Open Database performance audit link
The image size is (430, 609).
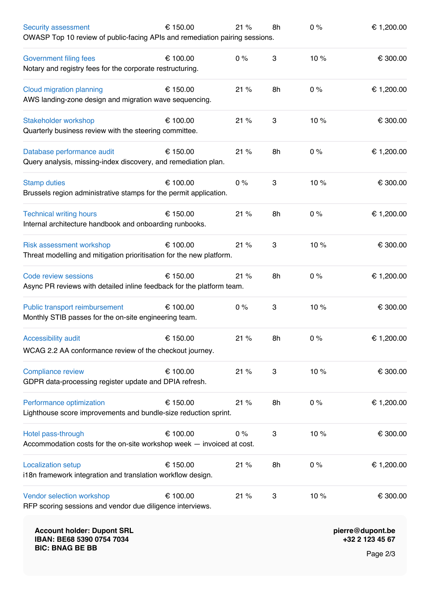[x=69, y=152]
